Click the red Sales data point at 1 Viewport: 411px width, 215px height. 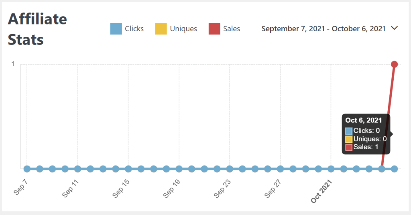click(x=394, y=64)
